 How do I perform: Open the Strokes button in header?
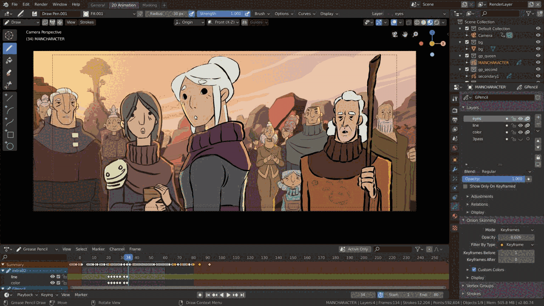tap(87, 22)
